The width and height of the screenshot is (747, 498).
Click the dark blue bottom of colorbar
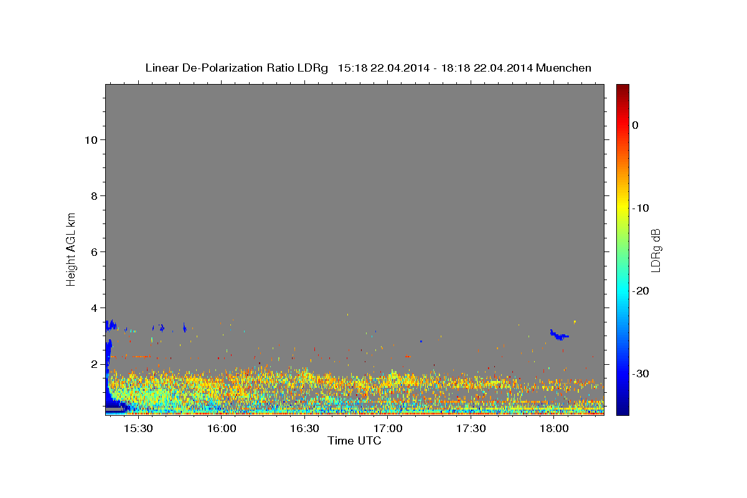point(622,410)
